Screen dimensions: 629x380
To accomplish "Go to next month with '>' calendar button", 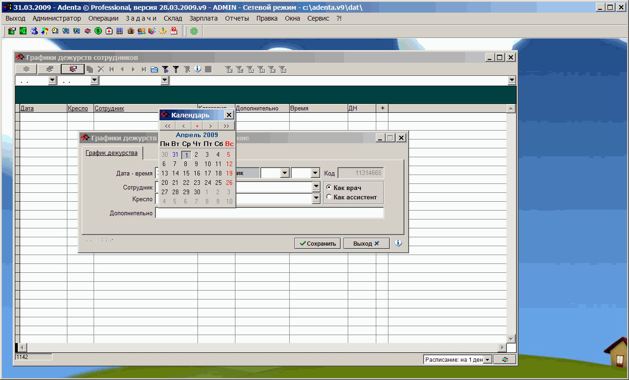I will click(211, 126).
